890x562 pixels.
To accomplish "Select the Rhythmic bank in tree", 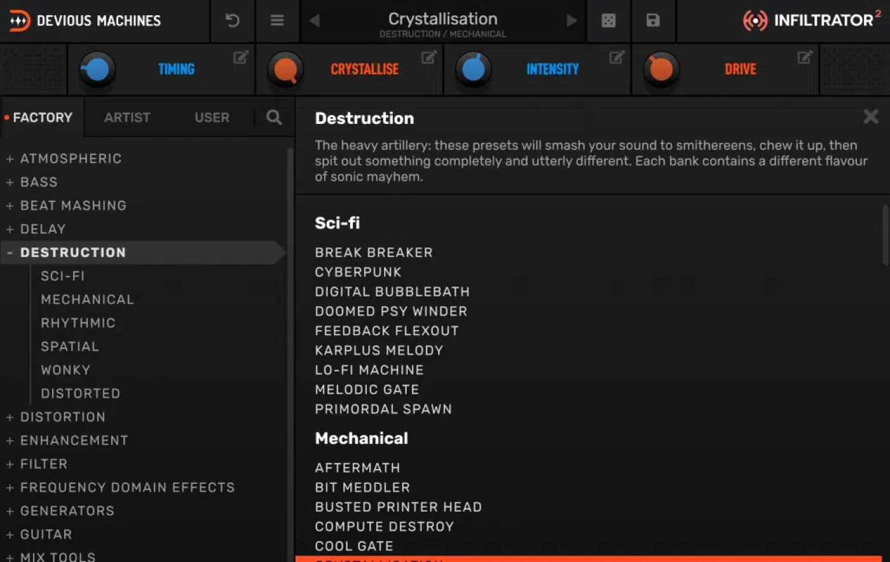I will (78, 323).
